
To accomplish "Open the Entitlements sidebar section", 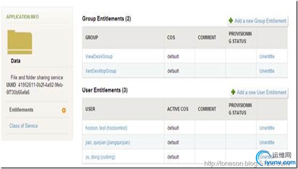I will pos(21,110).
